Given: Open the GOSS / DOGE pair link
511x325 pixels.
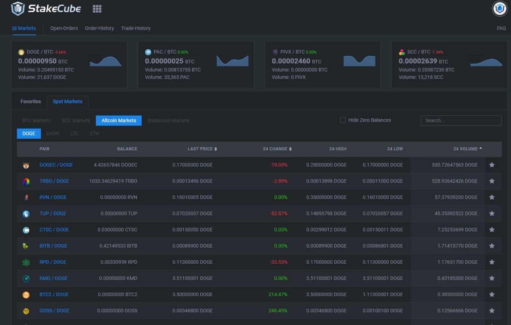Looking at the screenshot, I should pyautogui.click(x=54, y=311).
